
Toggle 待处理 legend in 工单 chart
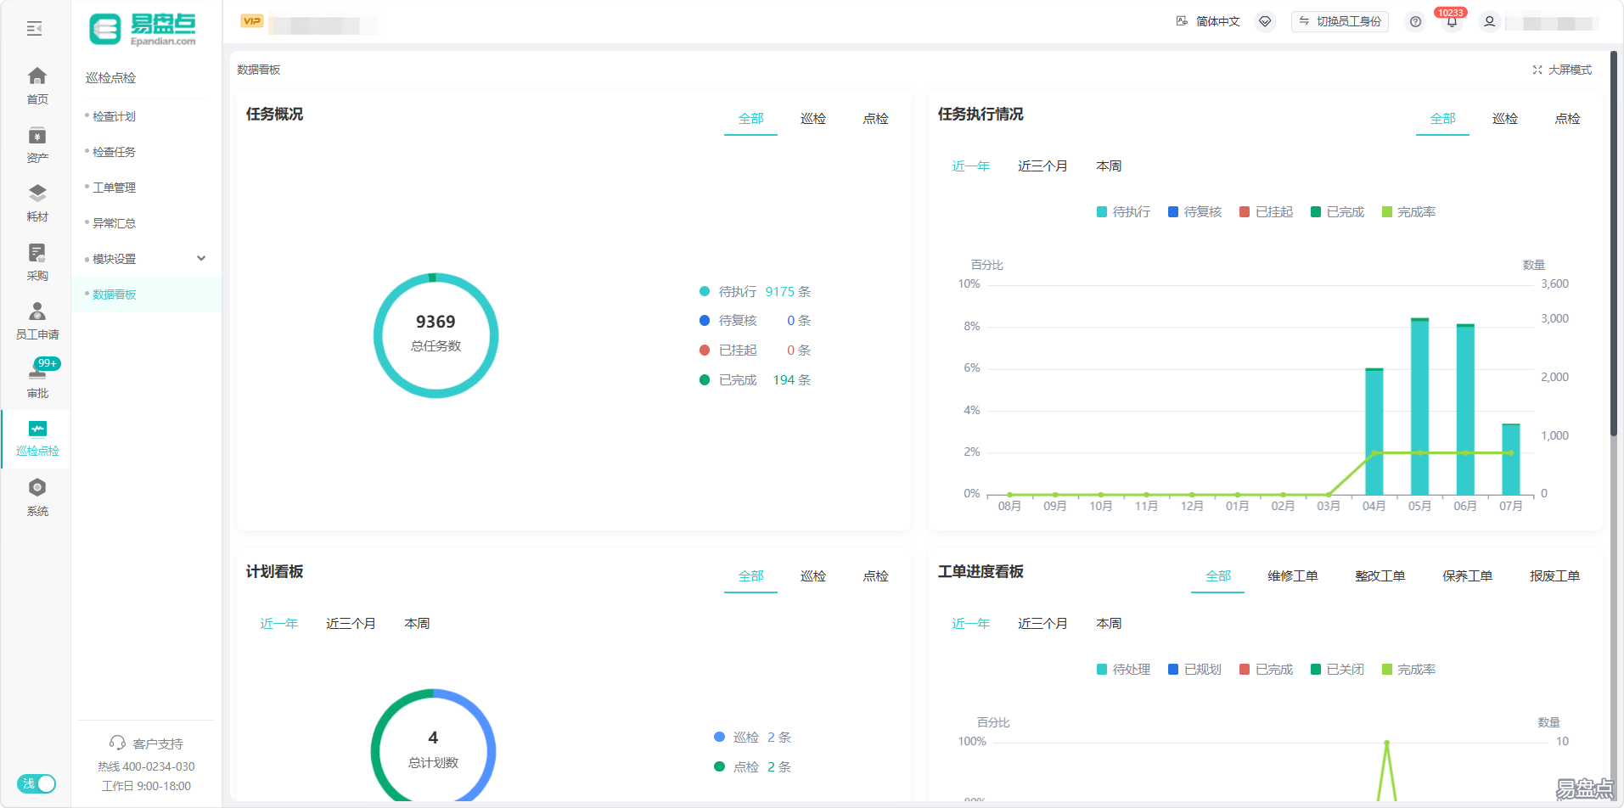point(1123,670)
